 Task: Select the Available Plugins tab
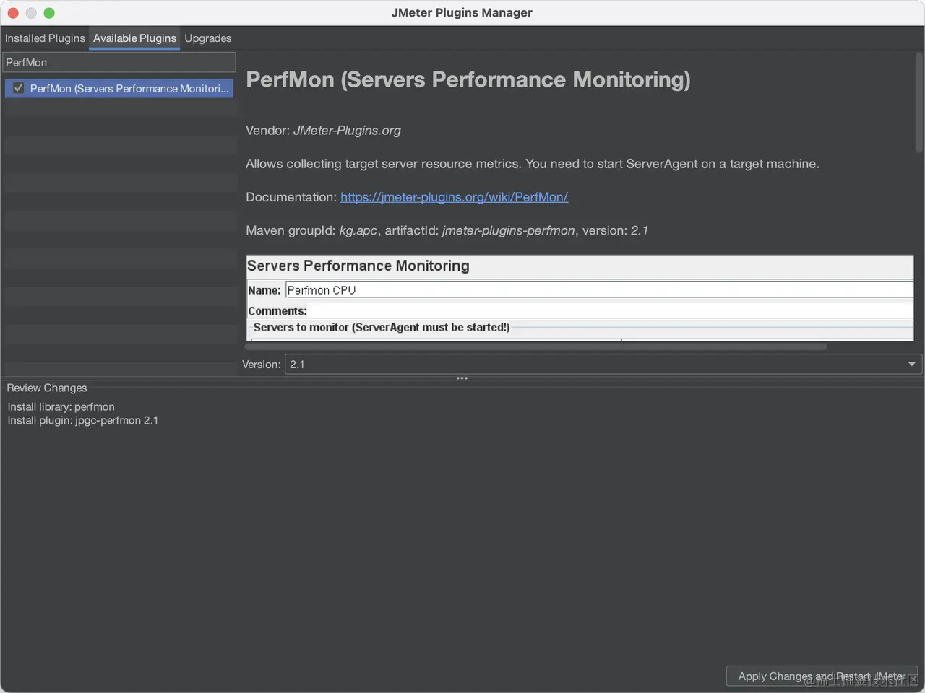tap(134, 38)
